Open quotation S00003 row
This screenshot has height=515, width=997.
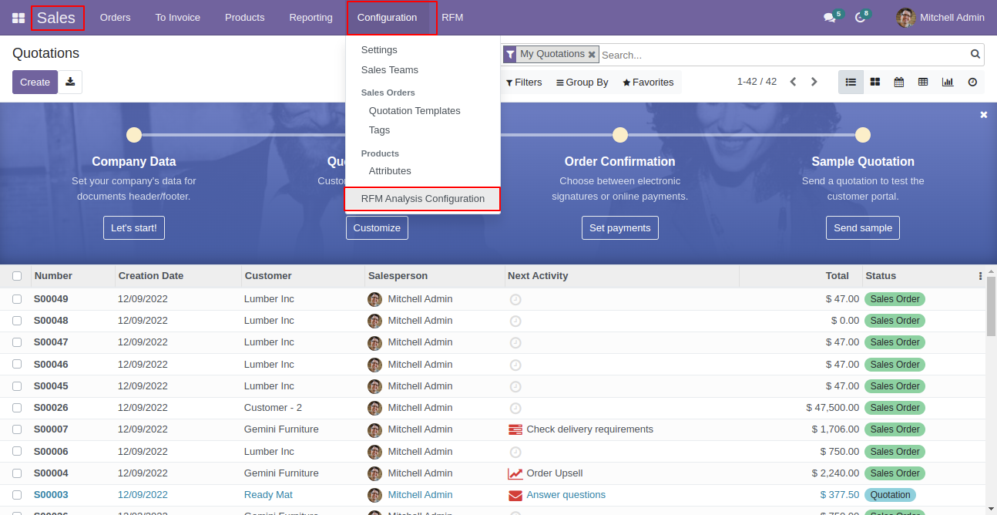[493, 495]
